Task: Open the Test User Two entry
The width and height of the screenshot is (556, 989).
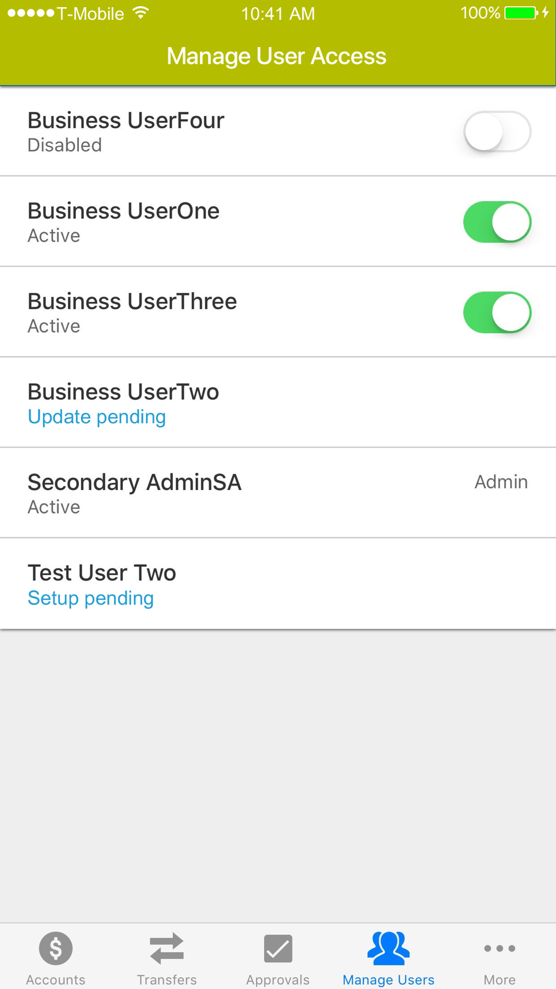Action: [278, 583]
